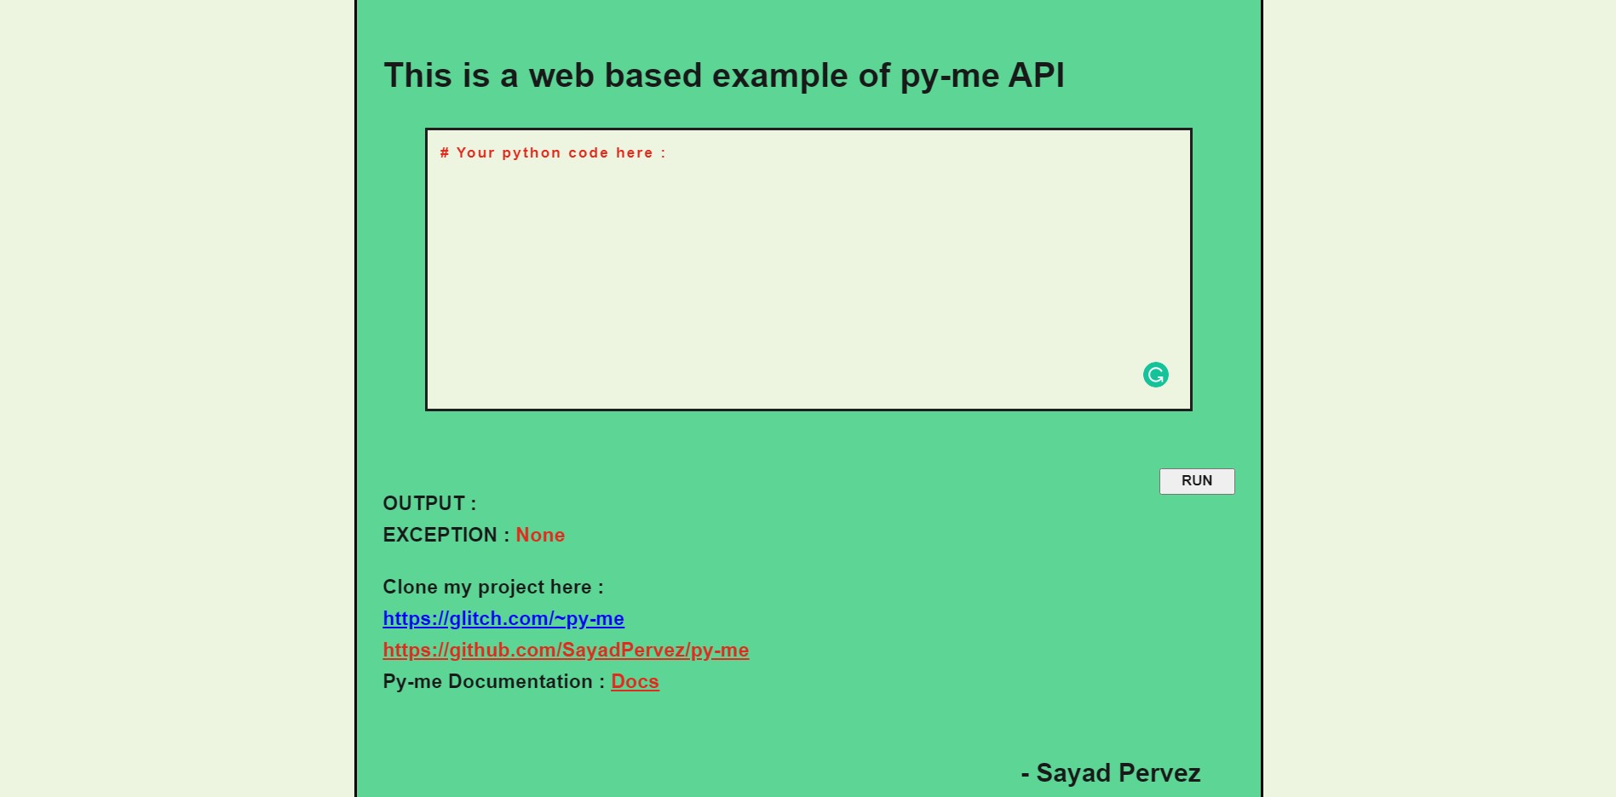Click the pale margin left of green panel
Image resolution: width=1616 pixels, height=797 pixels.
(170, 398)
